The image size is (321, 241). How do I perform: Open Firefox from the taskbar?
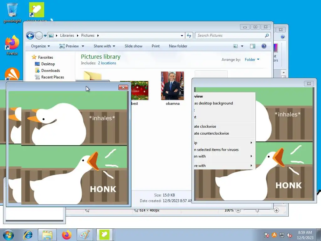click(x=67, y=235)
